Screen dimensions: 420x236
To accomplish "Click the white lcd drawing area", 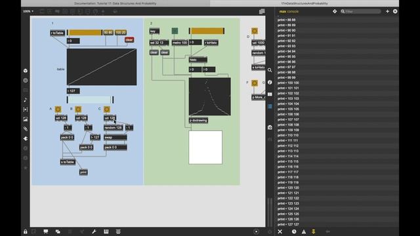I will pos(205,147).
